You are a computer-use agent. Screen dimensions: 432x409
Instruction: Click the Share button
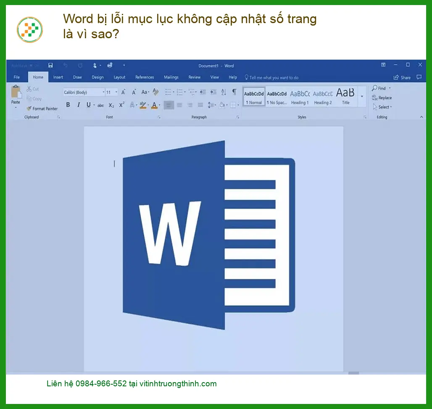(x=402, y=78)
